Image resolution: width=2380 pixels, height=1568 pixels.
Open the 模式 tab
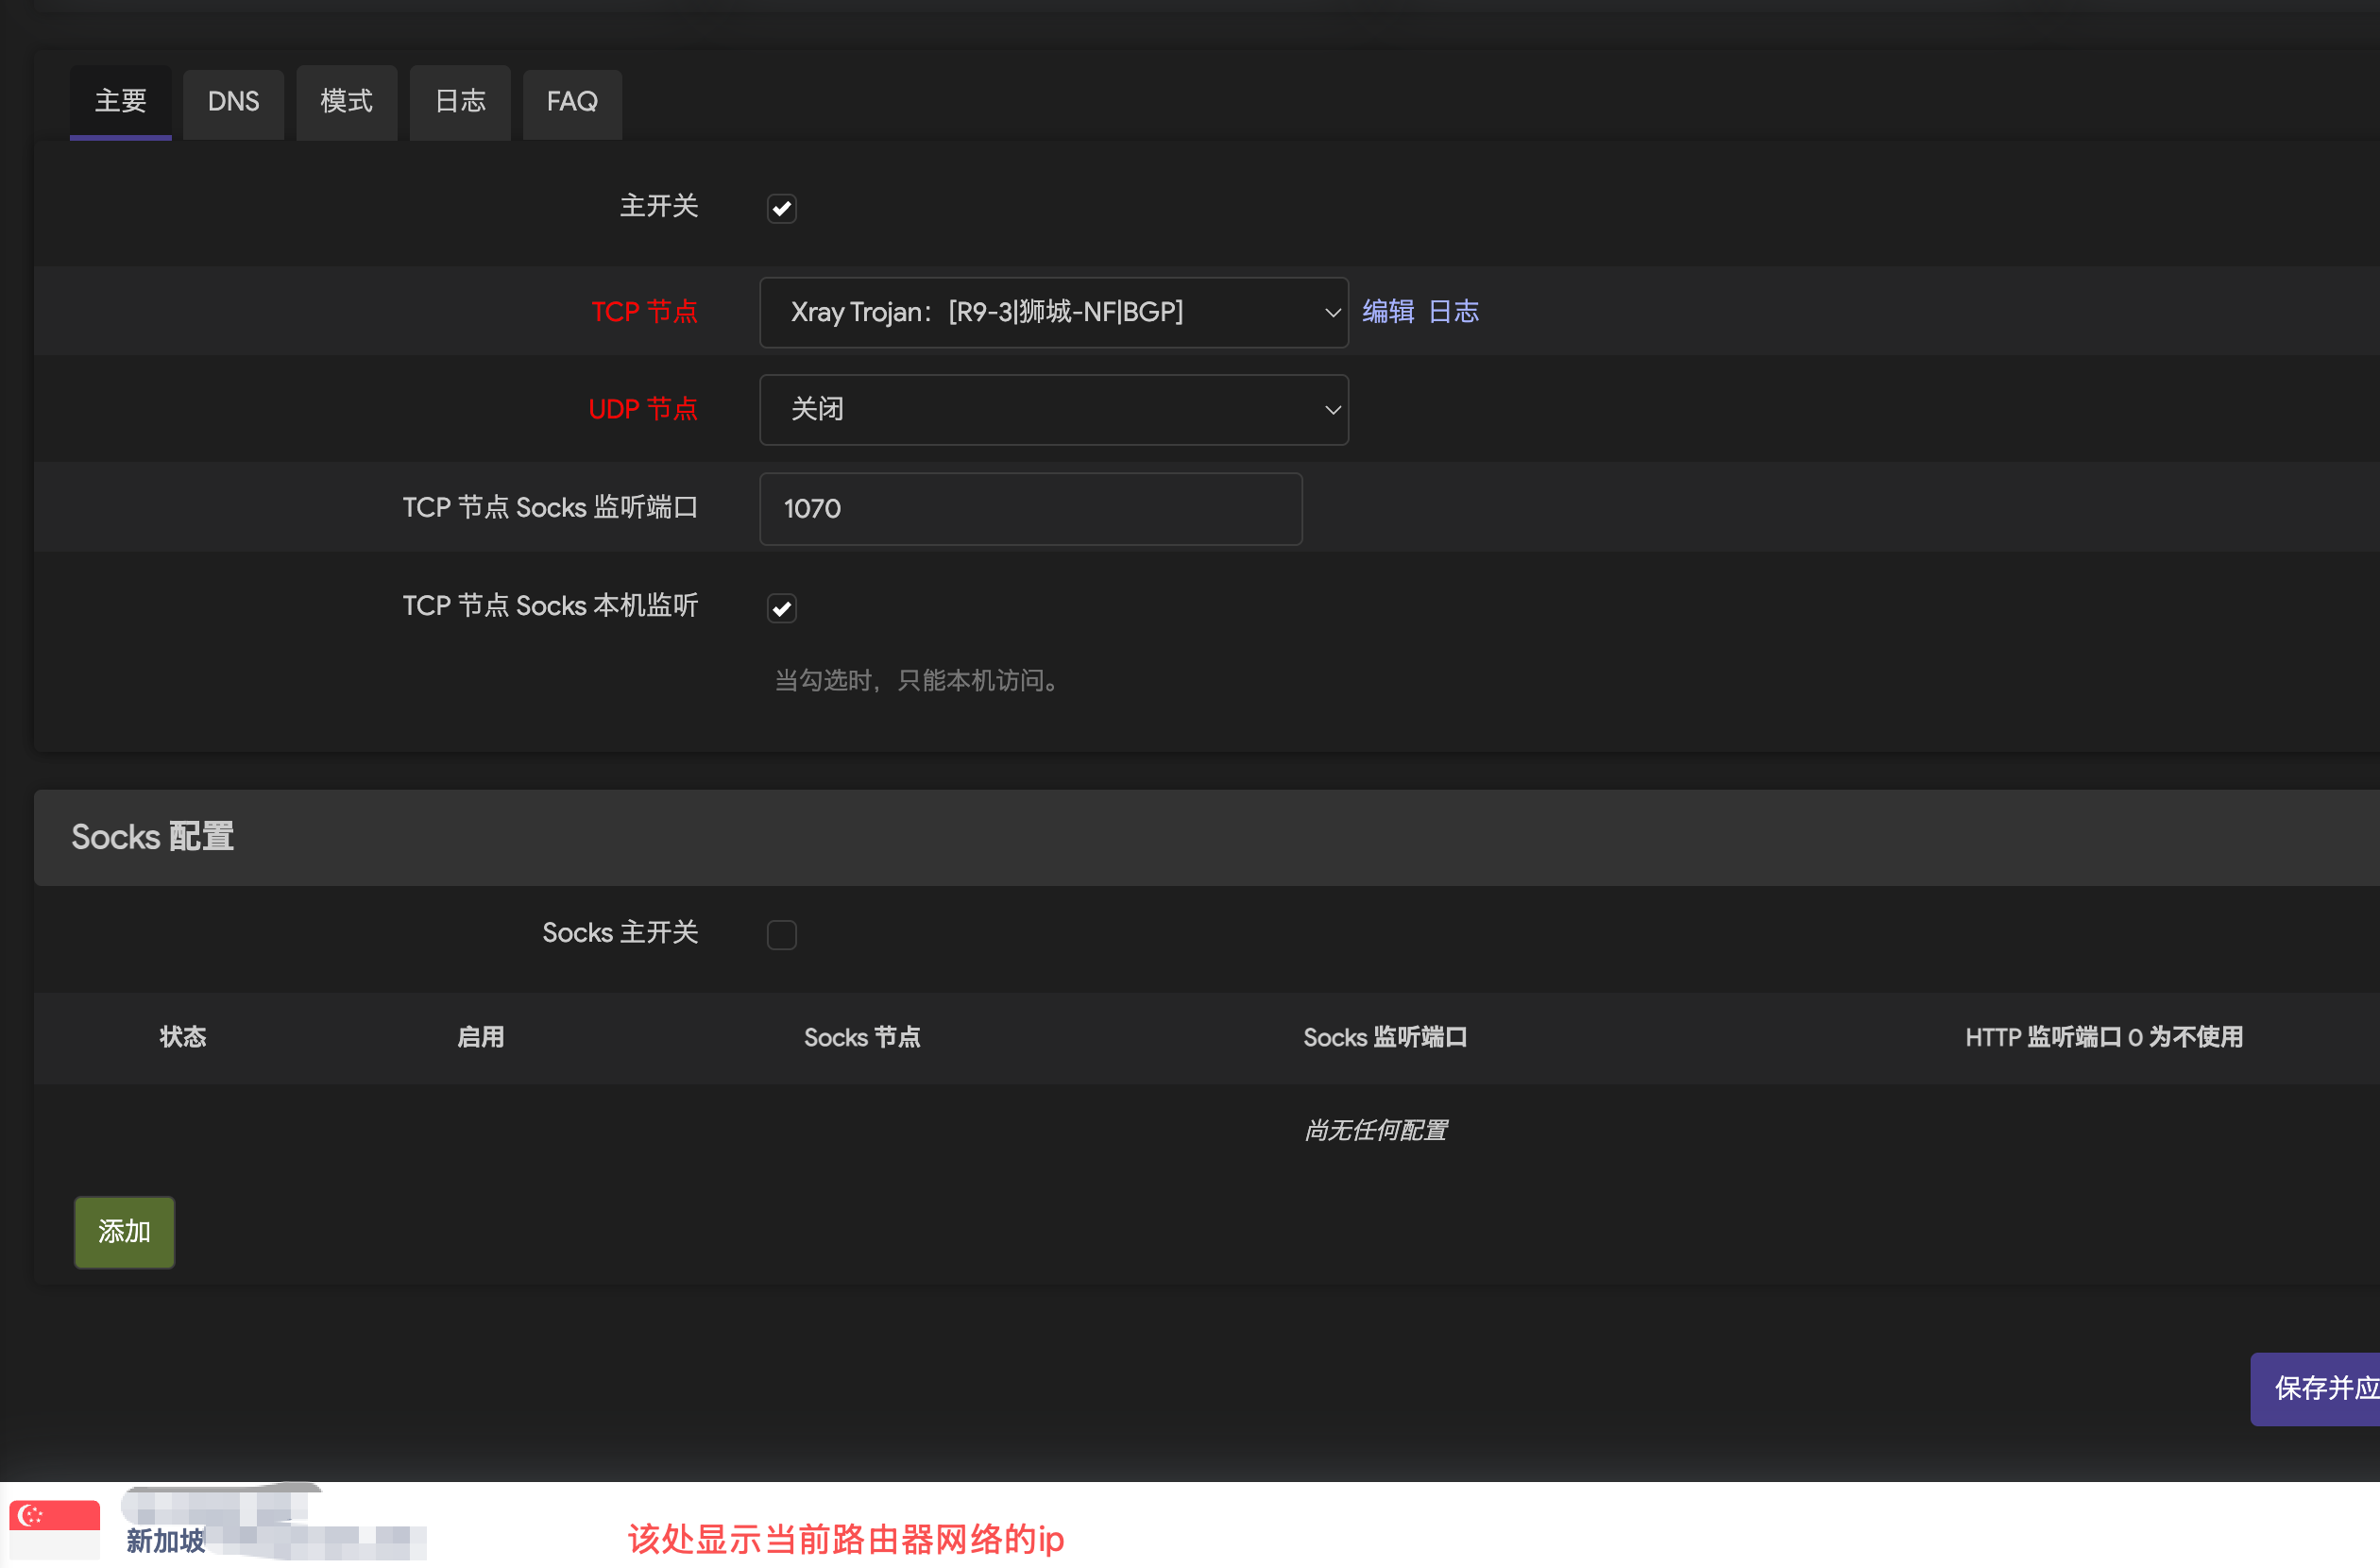click(346, 102)
